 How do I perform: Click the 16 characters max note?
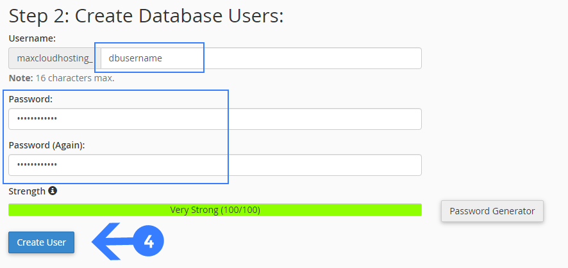(62, 78)
